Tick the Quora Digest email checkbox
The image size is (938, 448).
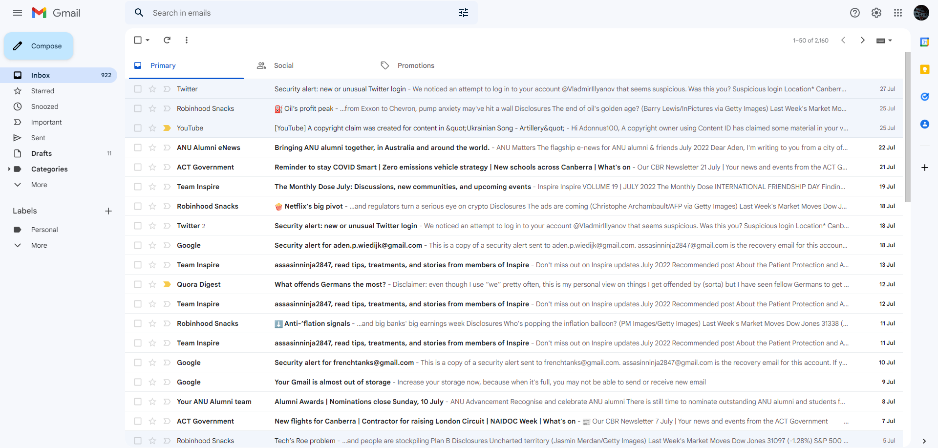[x=138, y=284]
